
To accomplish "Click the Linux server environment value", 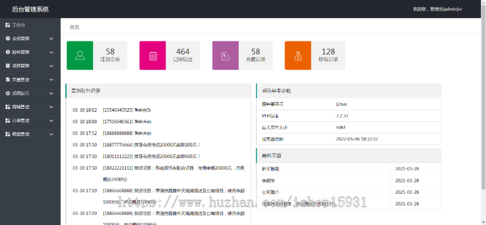I will [x=341, y=104].
